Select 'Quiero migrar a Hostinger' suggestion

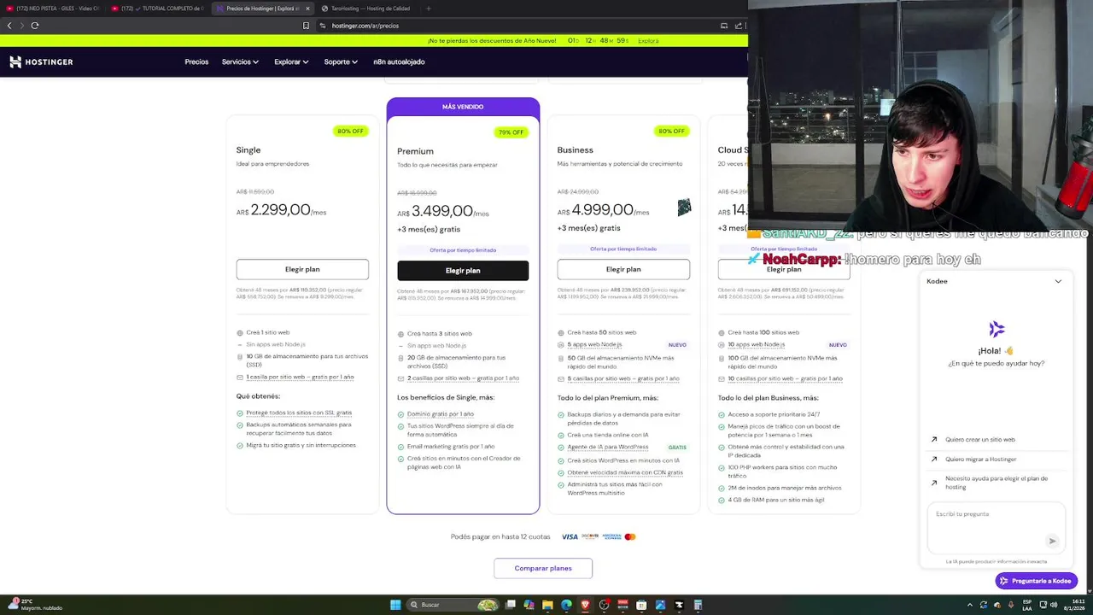click(980, 459)
